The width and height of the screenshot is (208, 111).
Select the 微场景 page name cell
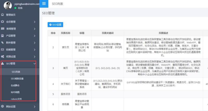coord(66,104)
